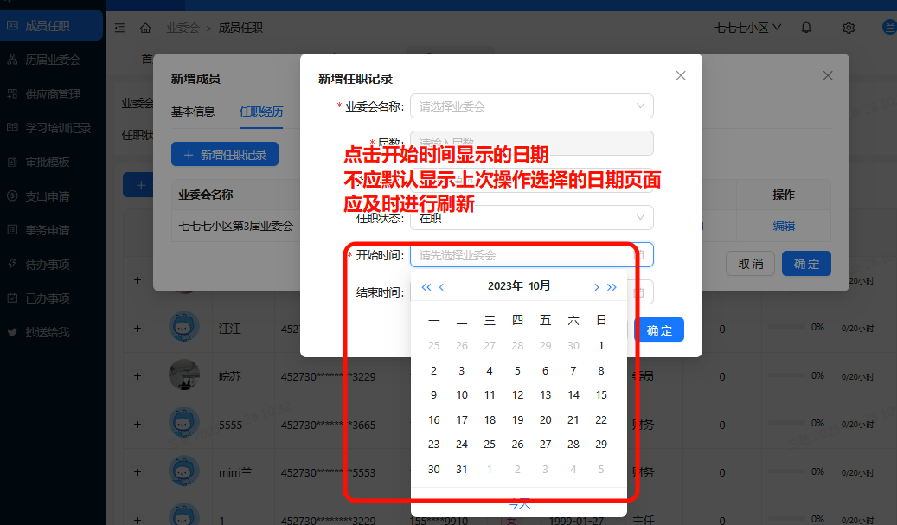Click the notification bell icon

pos(806,28)
